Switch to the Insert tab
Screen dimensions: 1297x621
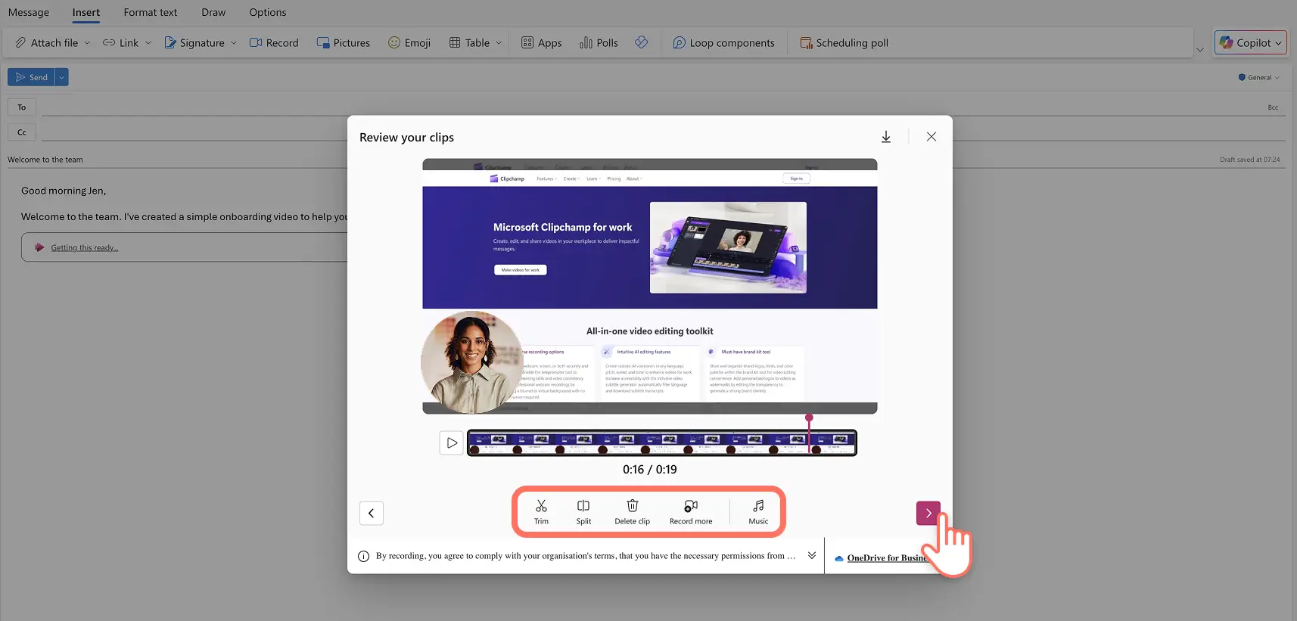point(86,12)
